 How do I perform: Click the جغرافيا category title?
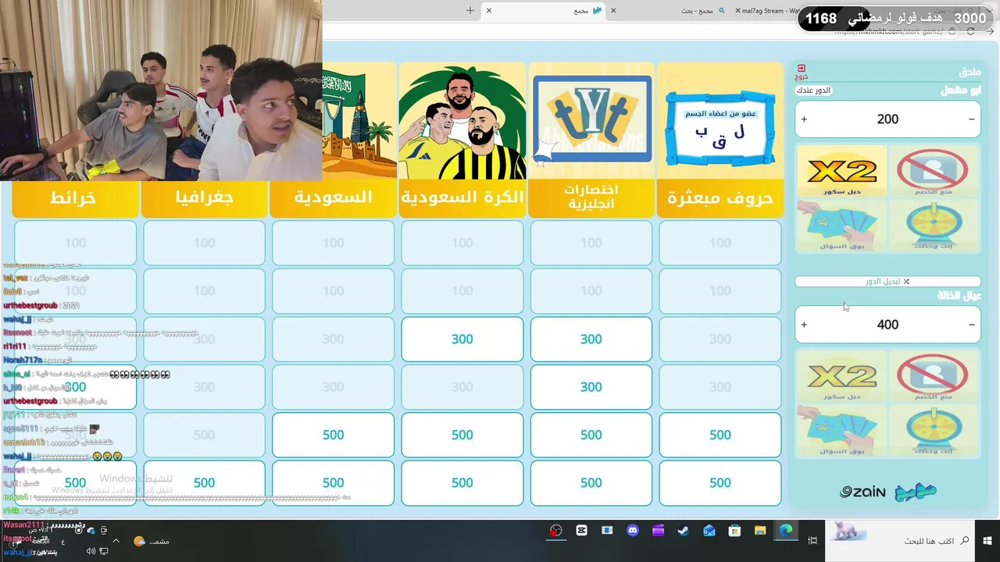(x=205, y=198)
